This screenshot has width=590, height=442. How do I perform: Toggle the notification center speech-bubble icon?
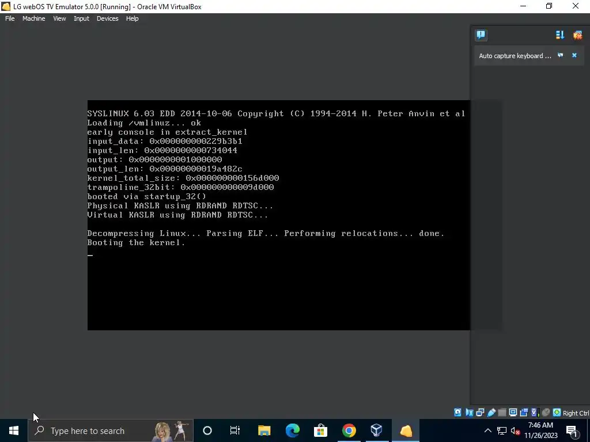pyautogui.click(x=481, y=35)
